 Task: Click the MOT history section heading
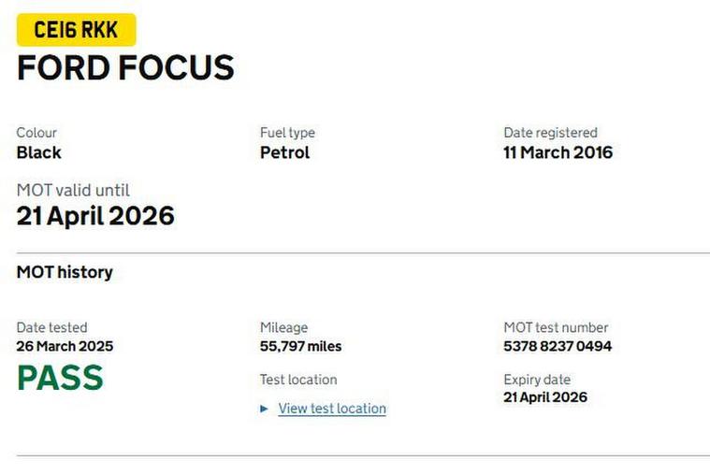click(65, 272)
